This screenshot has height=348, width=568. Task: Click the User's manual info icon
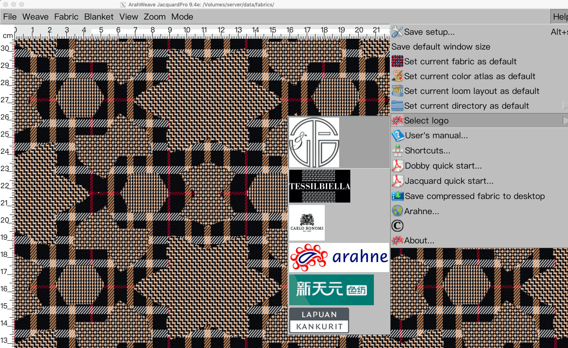(398, 135)
